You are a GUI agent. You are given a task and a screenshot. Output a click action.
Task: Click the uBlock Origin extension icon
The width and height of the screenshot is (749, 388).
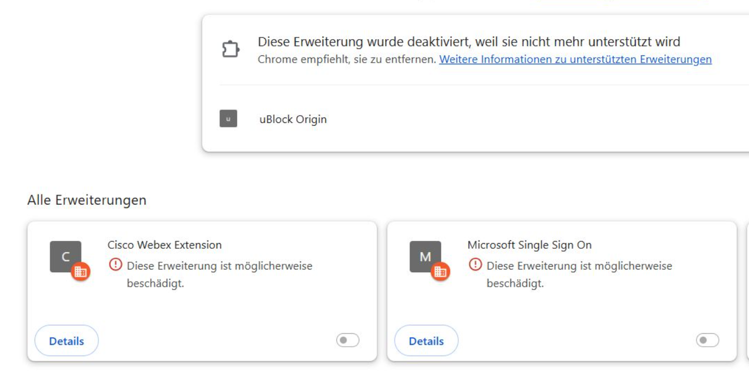click(x=228, y=119)
